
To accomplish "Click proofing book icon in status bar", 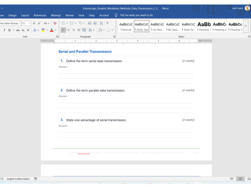I will pyautogui.click(x=2, y=179).
